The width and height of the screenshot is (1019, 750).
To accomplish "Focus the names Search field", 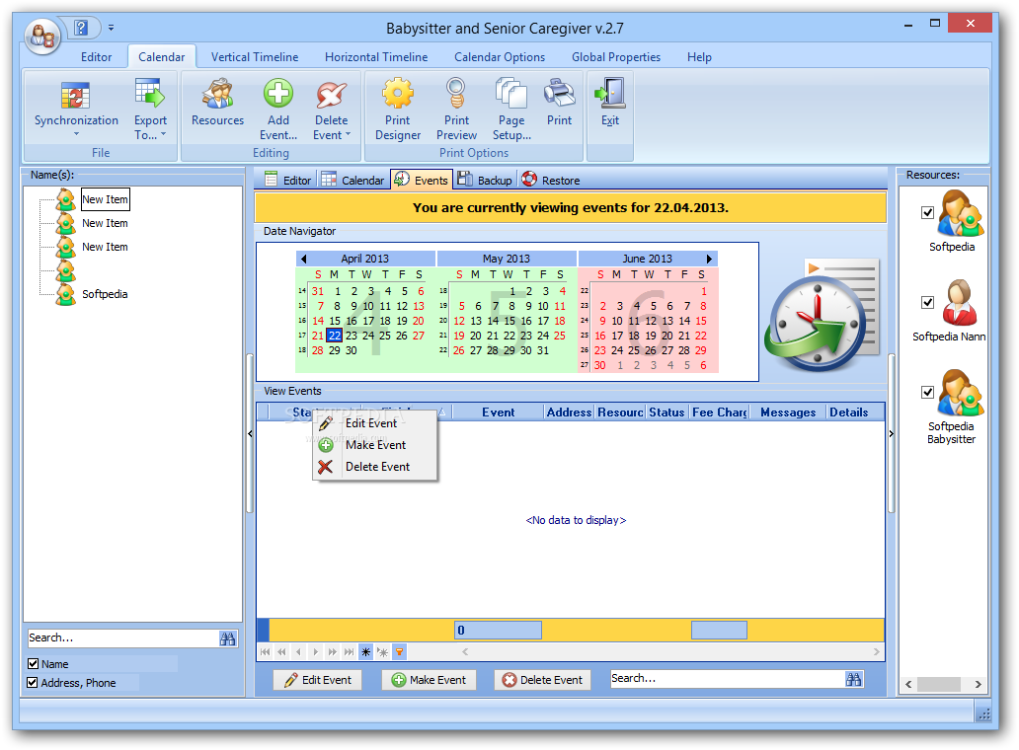I will click(123, 638).
